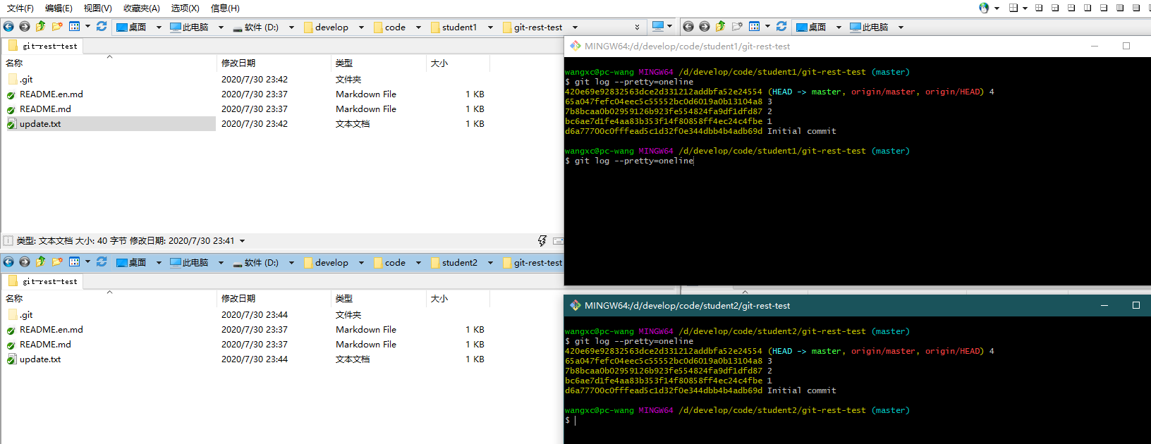Click back arrow in the top-right pane toolbar
This screenshot has height=444, width=1151.
pos(688,27)
